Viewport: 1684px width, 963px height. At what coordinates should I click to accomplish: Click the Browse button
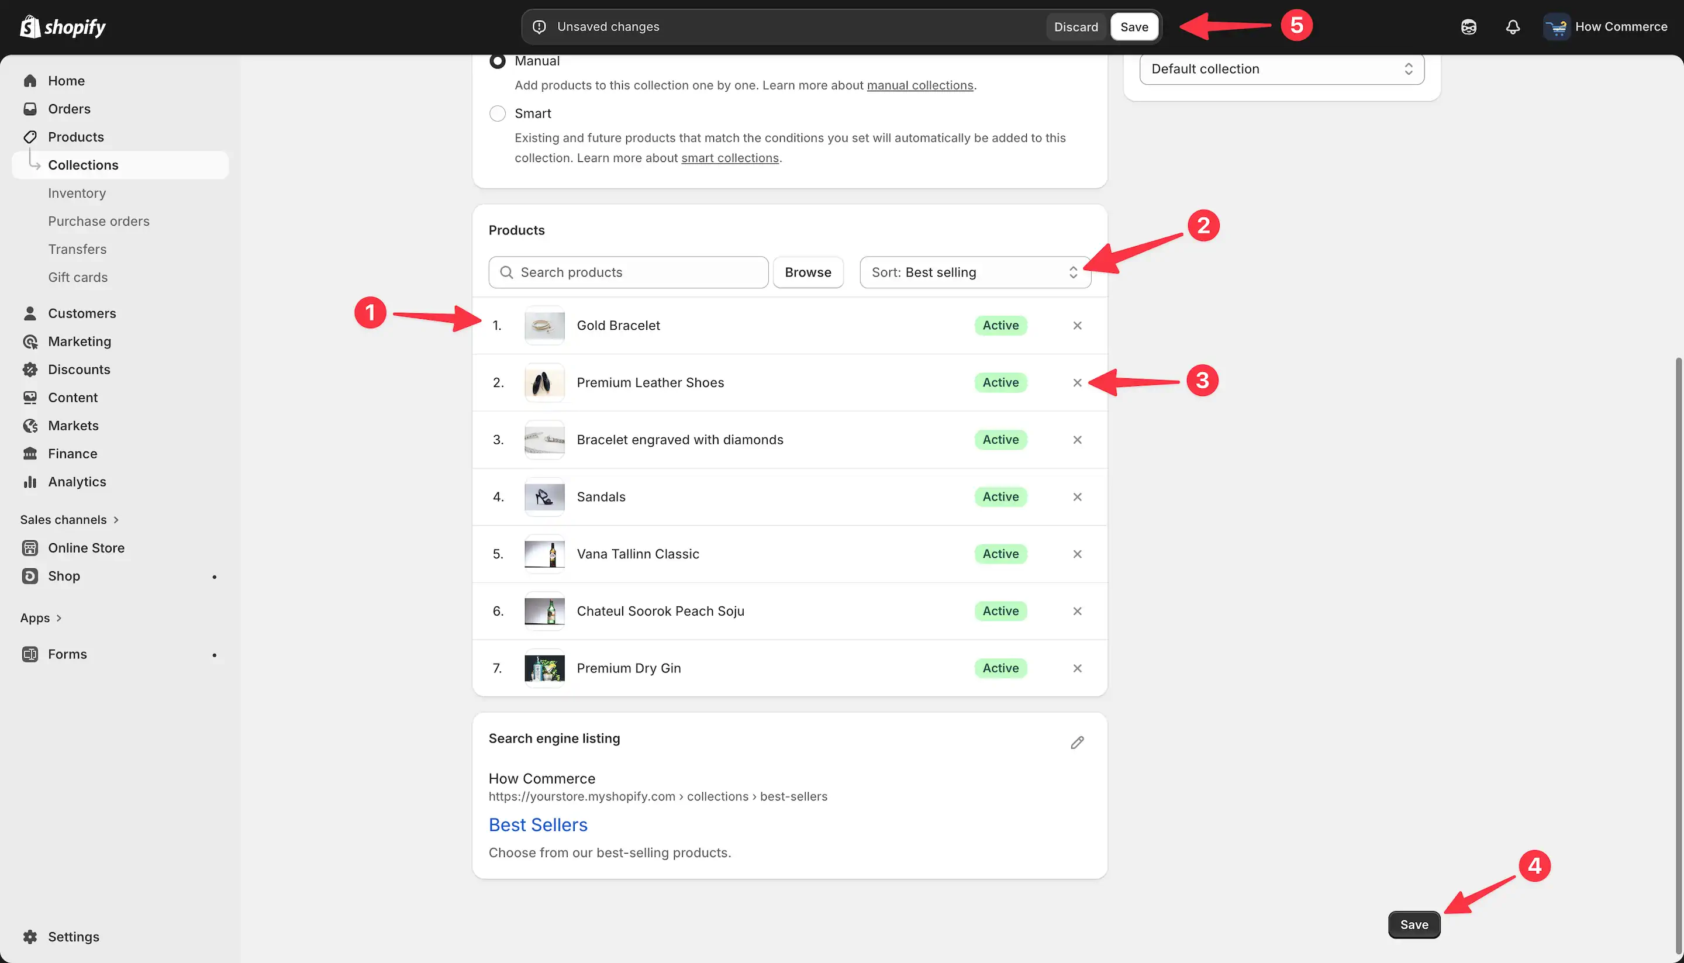click(x=808, y=272)
